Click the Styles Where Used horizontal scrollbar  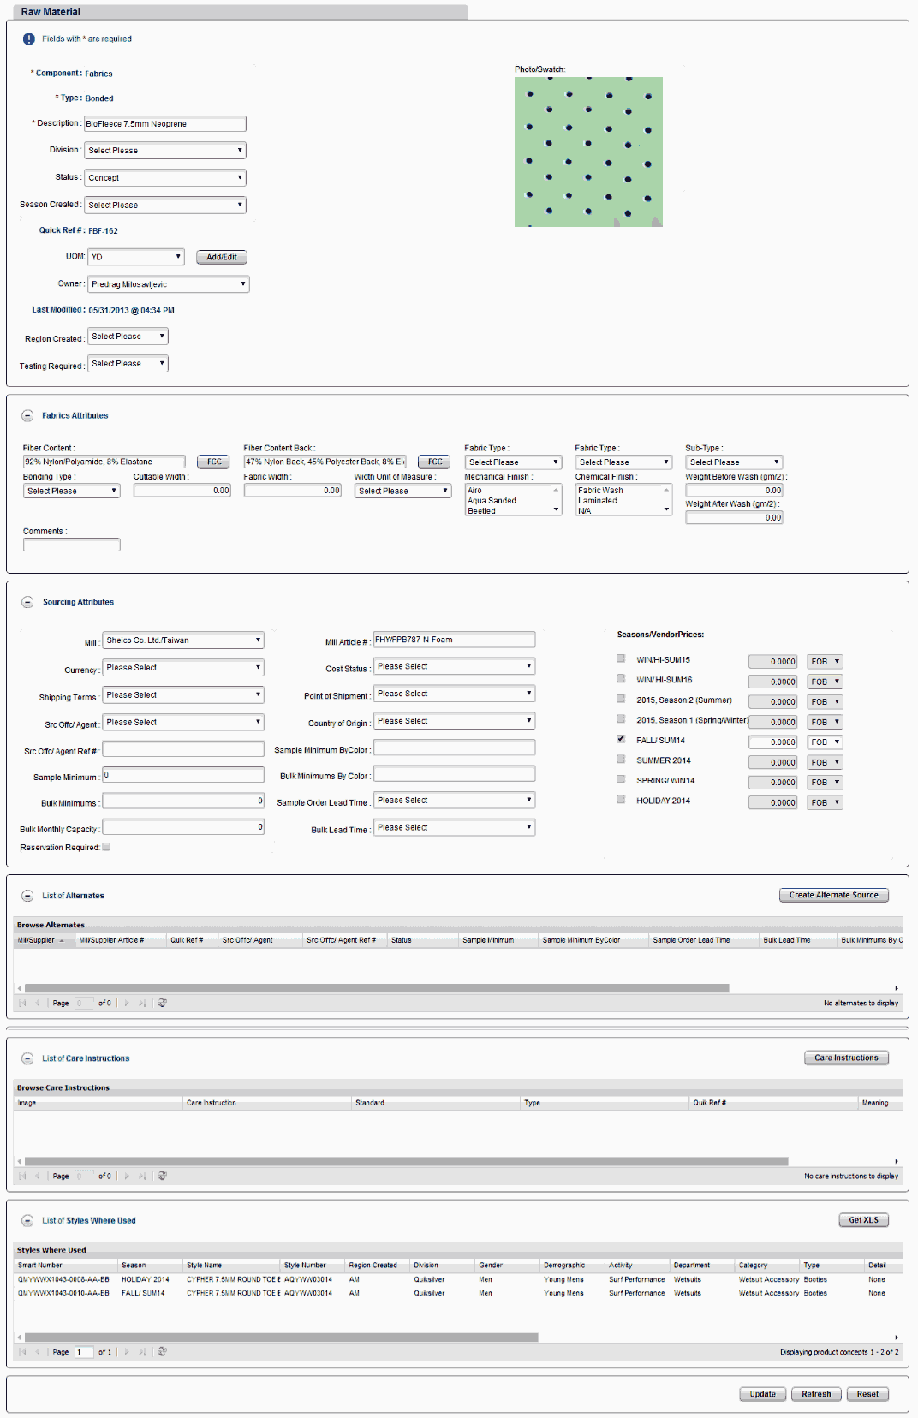[281, 1338]
